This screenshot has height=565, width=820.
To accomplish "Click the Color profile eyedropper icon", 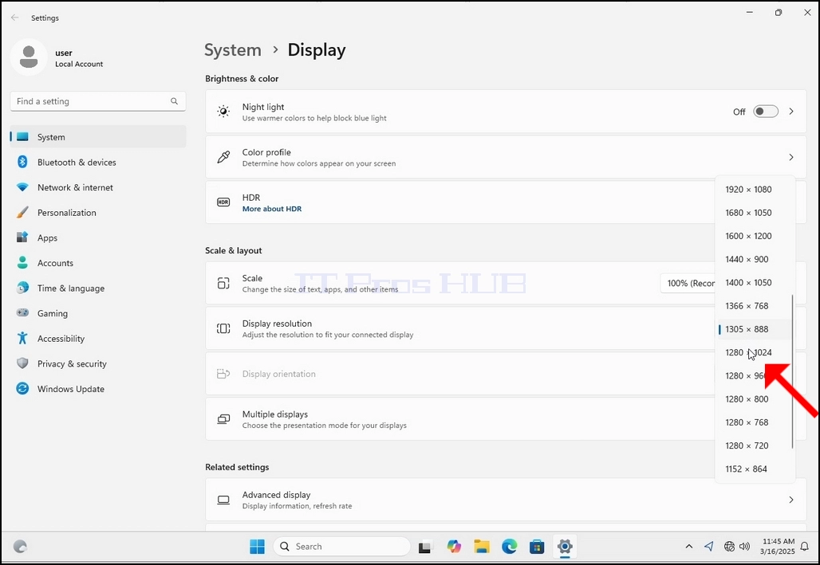I will [223, 157].
